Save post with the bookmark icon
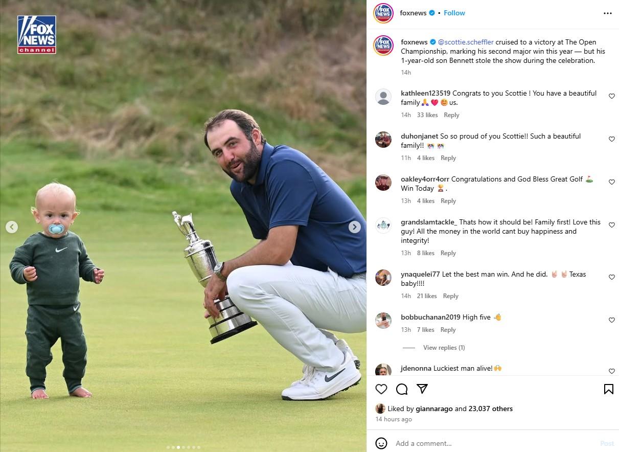The image size is (619, 452). [609, 389]
